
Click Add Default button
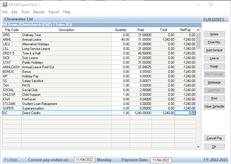(214, 50)
